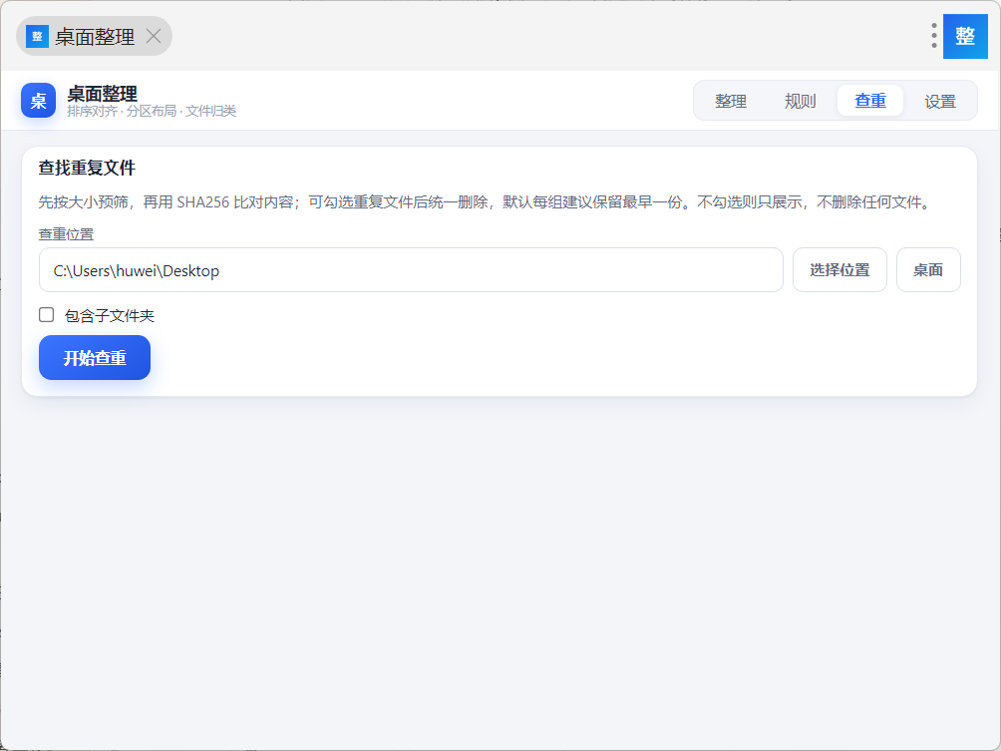This screenshot has width=1001, height=751.
Task: Go to the 设置 tab
Action: [940, 101]
